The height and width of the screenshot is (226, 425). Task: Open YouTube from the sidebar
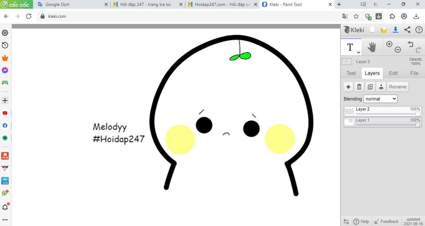5,113
